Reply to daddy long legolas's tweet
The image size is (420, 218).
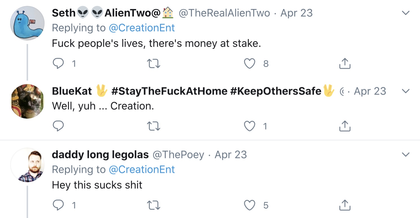pyautogui.click(x=58, y=206)
